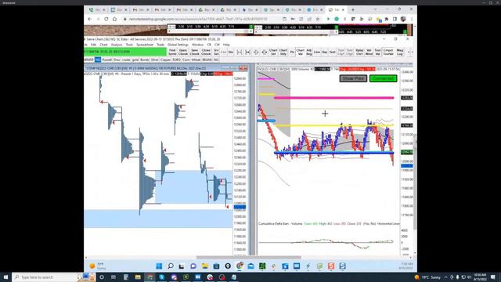Open the Window menu
Screen dimensions: 501x282
pyautogui.click(x=197, y=45)
